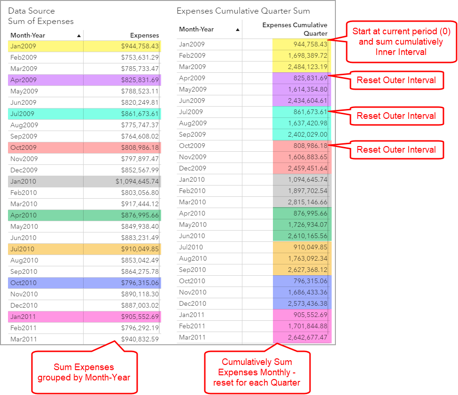458x395 pixels.
Task: Select the Month-Year header in Data Source table
Action: coord(28,35)
